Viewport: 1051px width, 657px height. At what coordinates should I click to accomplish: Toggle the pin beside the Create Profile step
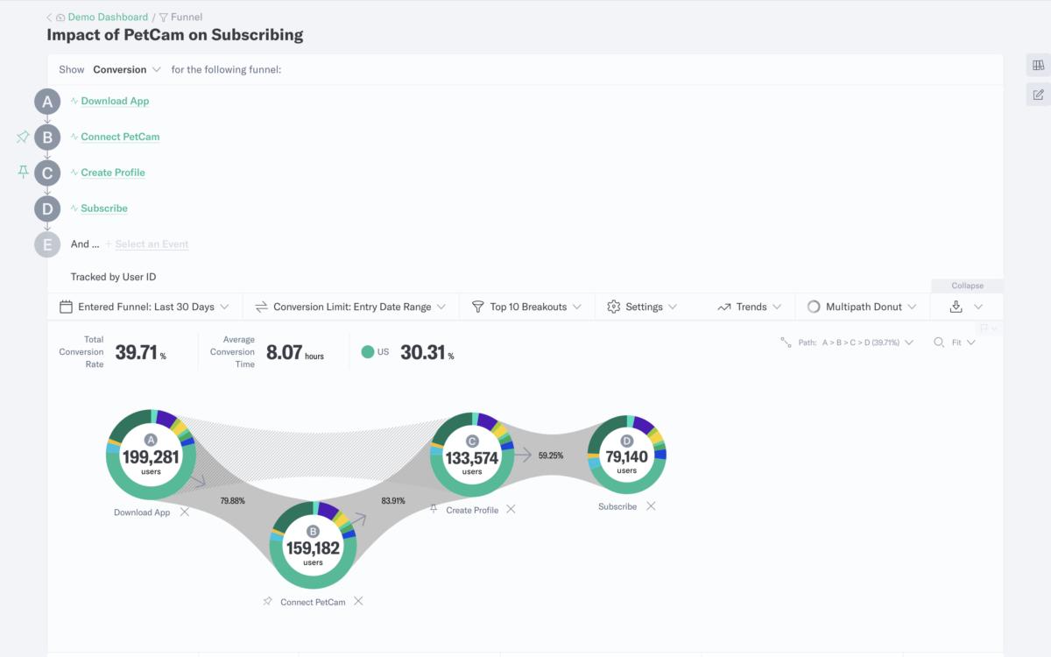click(23, 173)
